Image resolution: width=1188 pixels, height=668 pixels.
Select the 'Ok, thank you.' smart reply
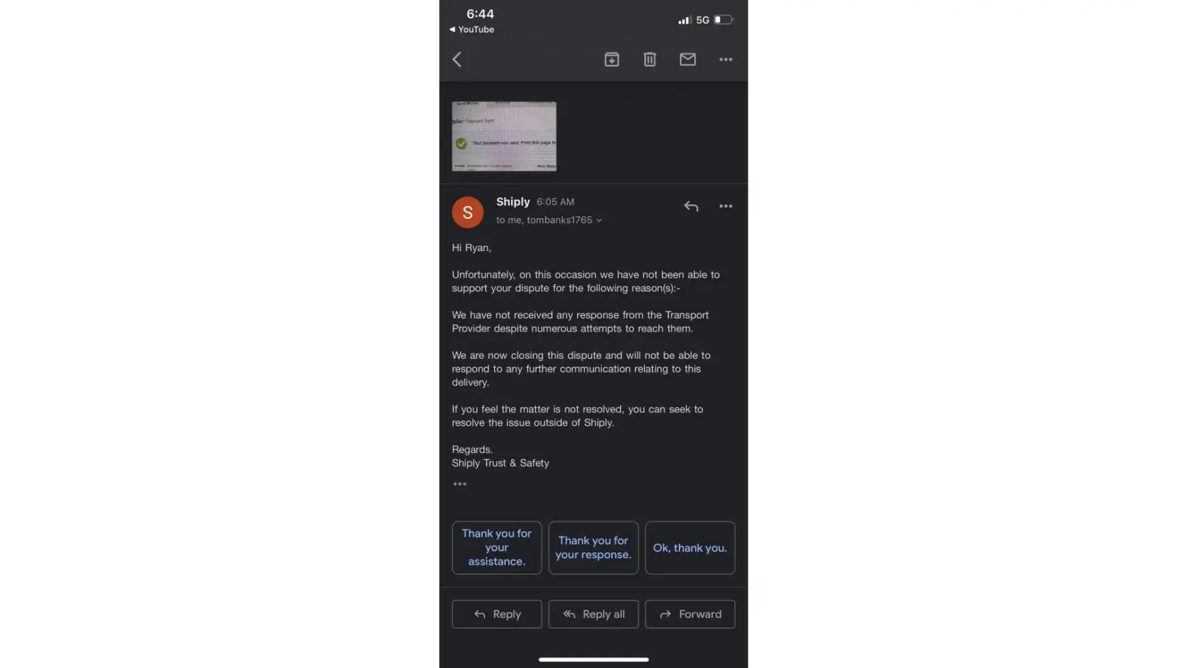tap(690, 548)
